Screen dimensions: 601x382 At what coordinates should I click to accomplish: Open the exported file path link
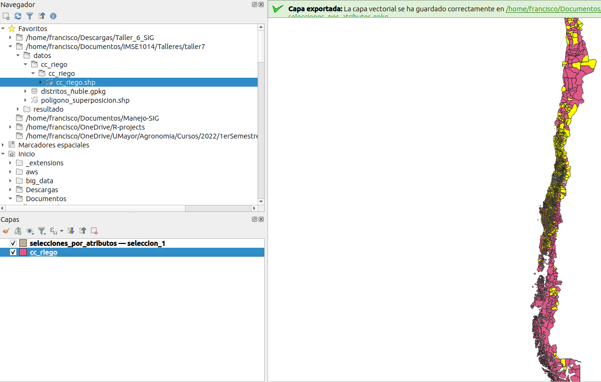click(552, 9)
